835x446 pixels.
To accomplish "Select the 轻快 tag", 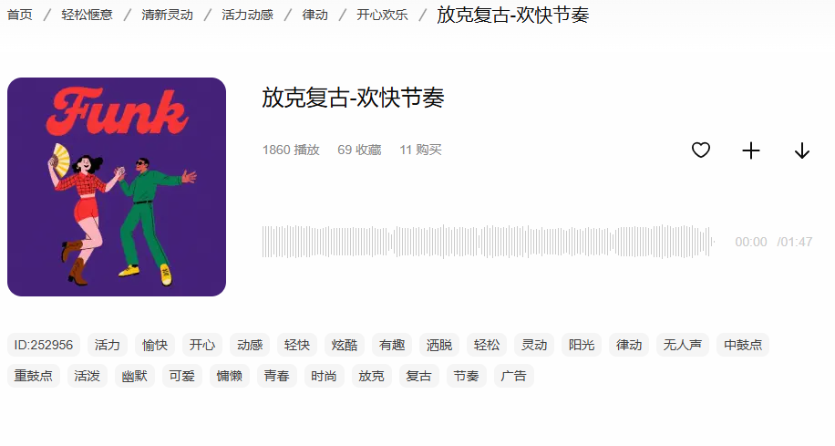I will (x=296, y=345).
